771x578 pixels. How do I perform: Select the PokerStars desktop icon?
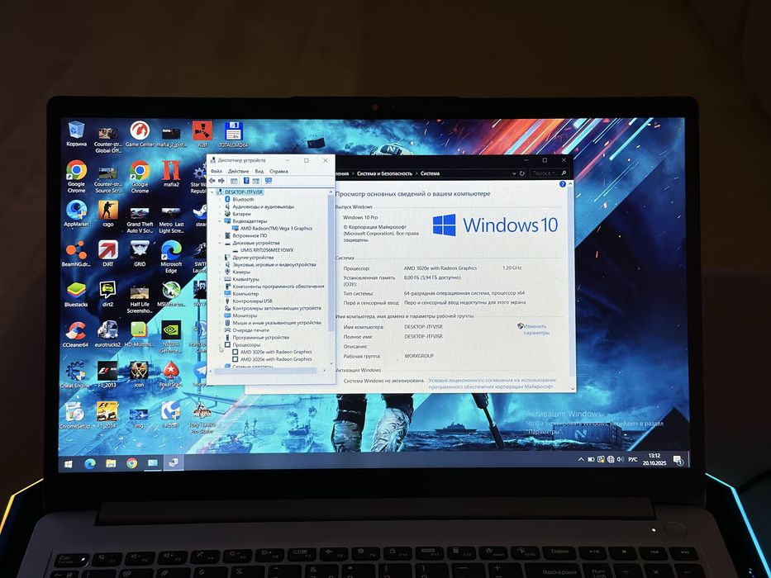click(170, 375)
